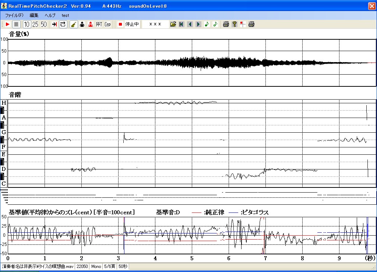Click the D note key label
The height and width of the screenshot is (272, 377).
(4, 169)
